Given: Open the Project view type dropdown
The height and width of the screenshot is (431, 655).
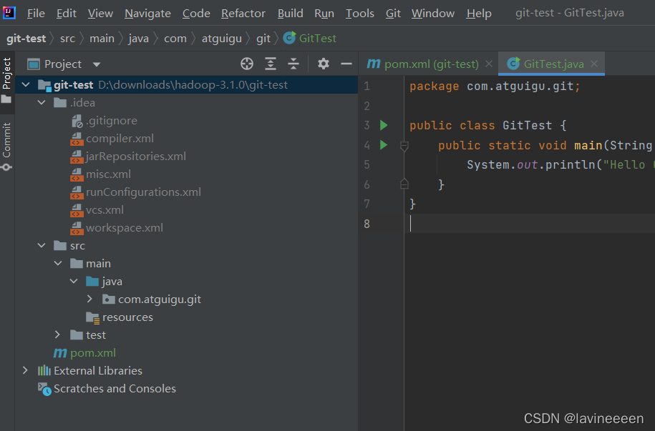Looking at the screenshot, I should [97, 64].
